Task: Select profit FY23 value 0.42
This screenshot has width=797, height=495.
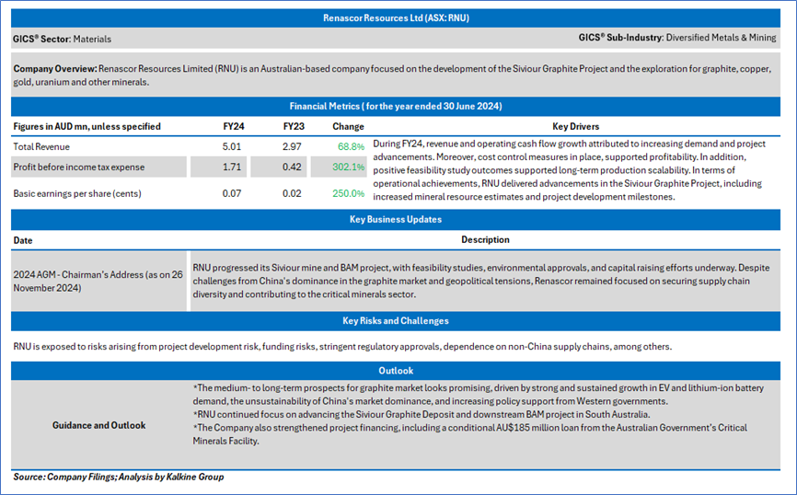Action: point(293,167)
